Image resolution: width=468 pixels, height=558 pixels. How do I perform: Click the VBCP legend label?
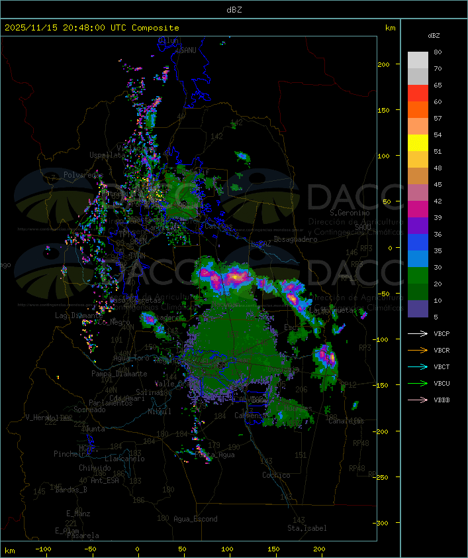(442, 333)
